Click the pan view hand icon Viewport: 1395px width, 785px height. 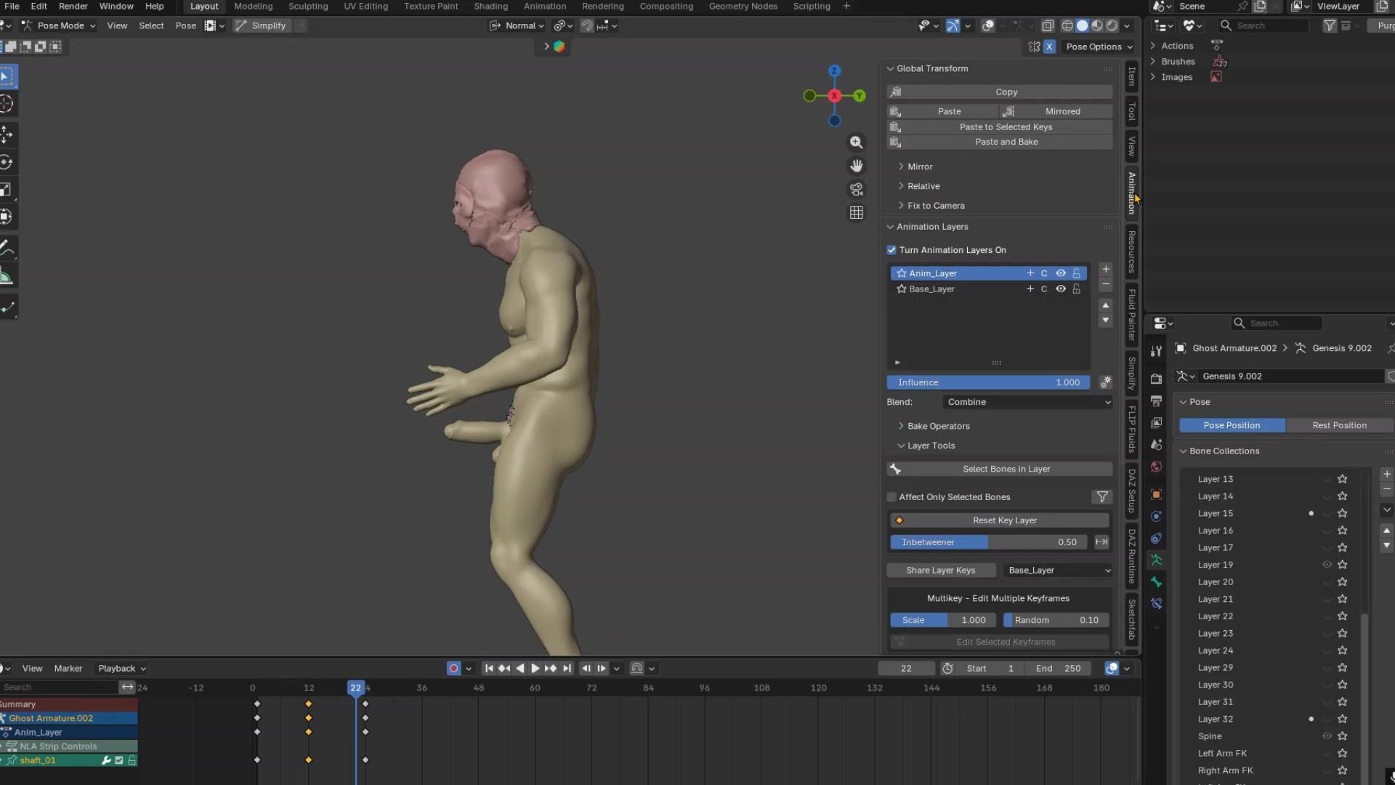(x=857, y=166)
